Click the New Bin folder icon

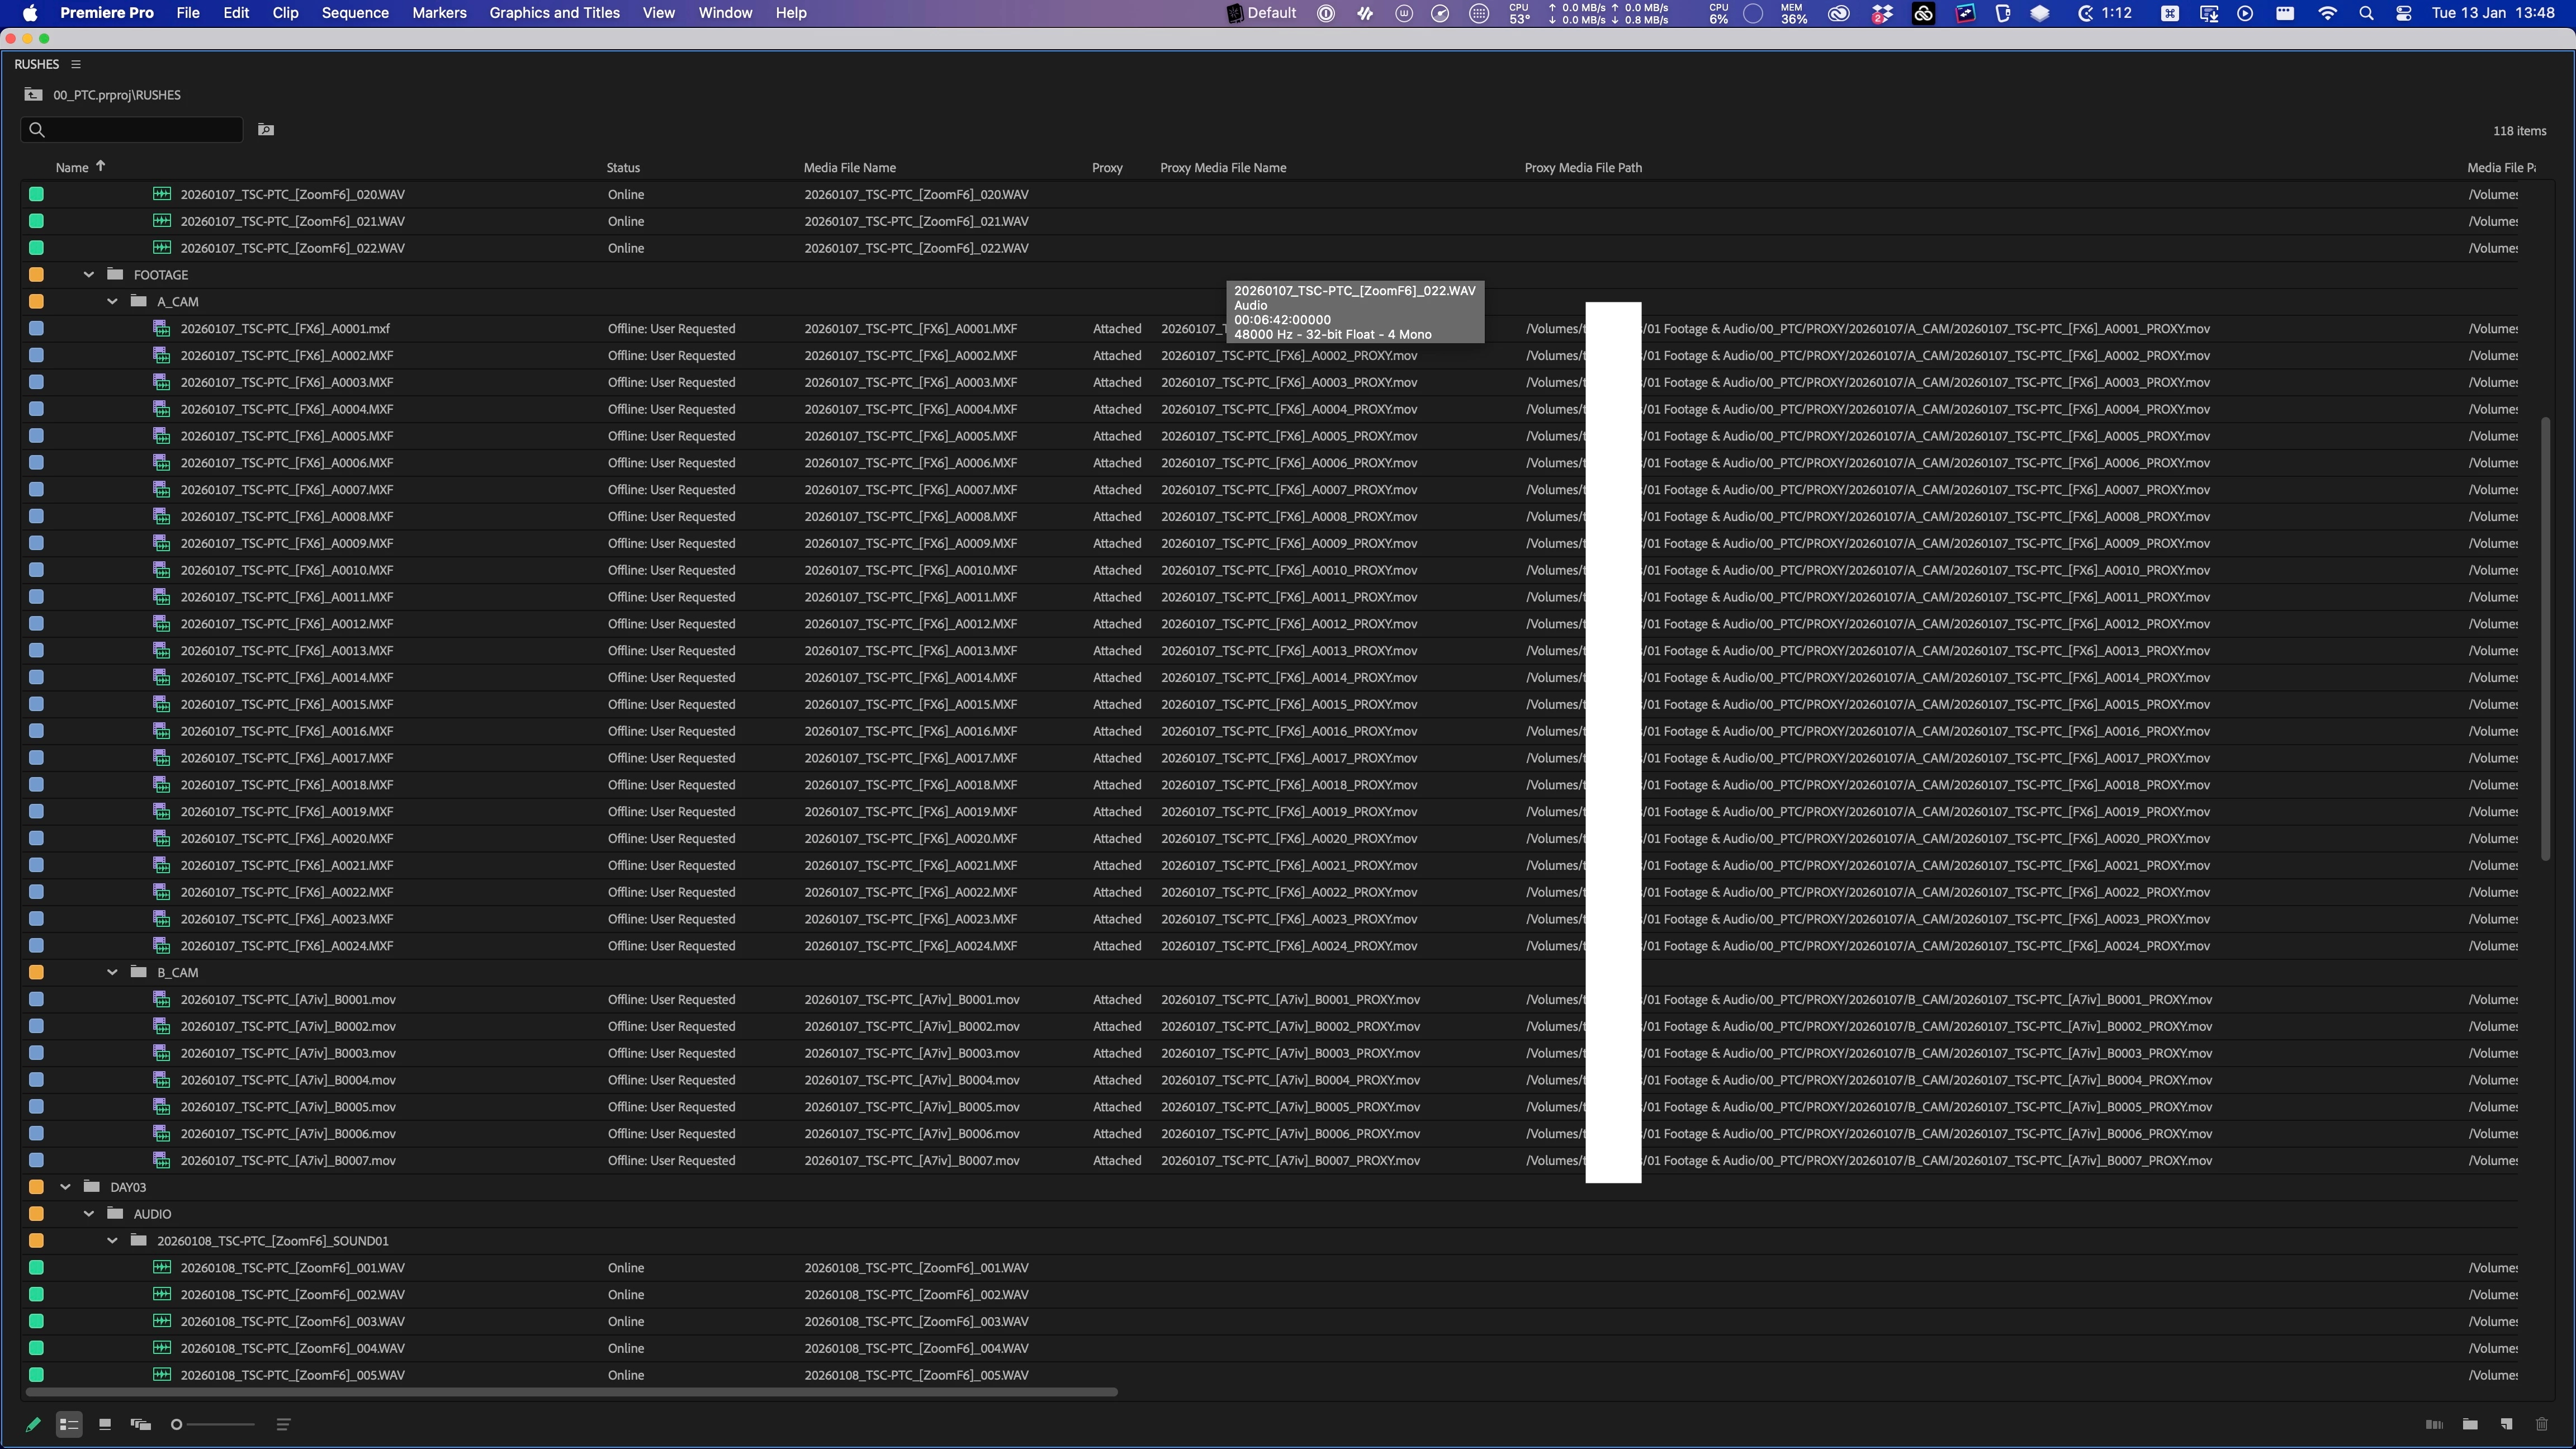coord(2470,1424)
